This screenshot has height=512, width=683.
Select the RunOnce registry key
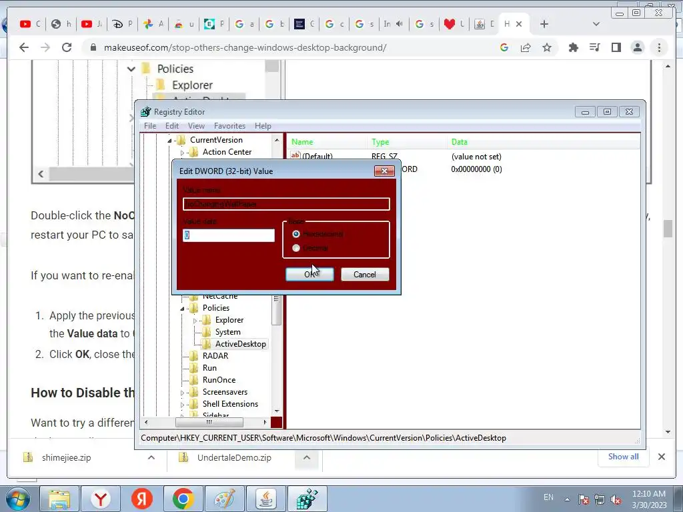[x=219, y=379]
